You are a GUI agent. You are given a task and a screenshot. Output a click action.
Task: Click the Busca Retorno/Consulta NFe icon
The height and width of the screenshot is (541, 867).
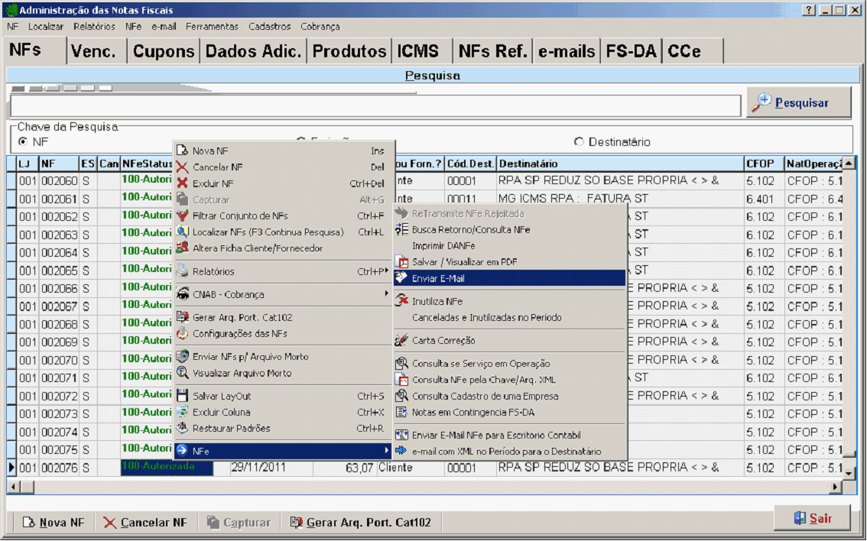(401, 229)
